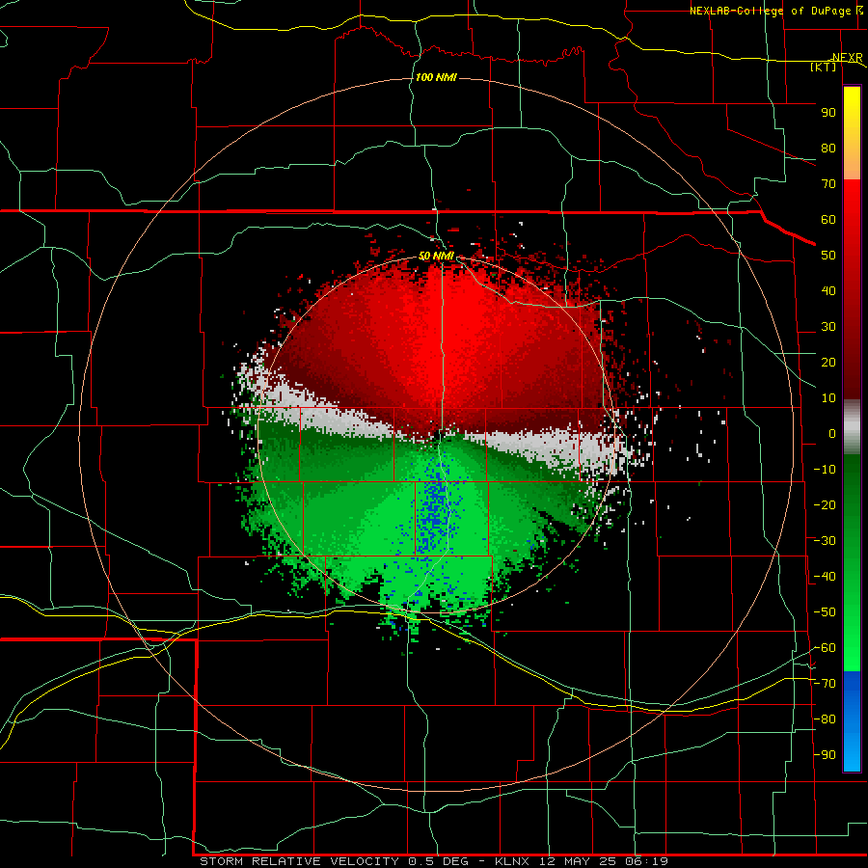The height and width of the screenshot is (868, 868).
Task: Click the positive "80" legend value
Action: pyautogui.click(x=828, y=148)
